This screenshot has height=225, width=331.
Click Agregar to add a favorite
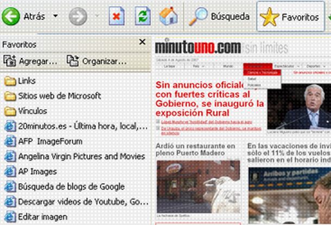click(30, 61)
